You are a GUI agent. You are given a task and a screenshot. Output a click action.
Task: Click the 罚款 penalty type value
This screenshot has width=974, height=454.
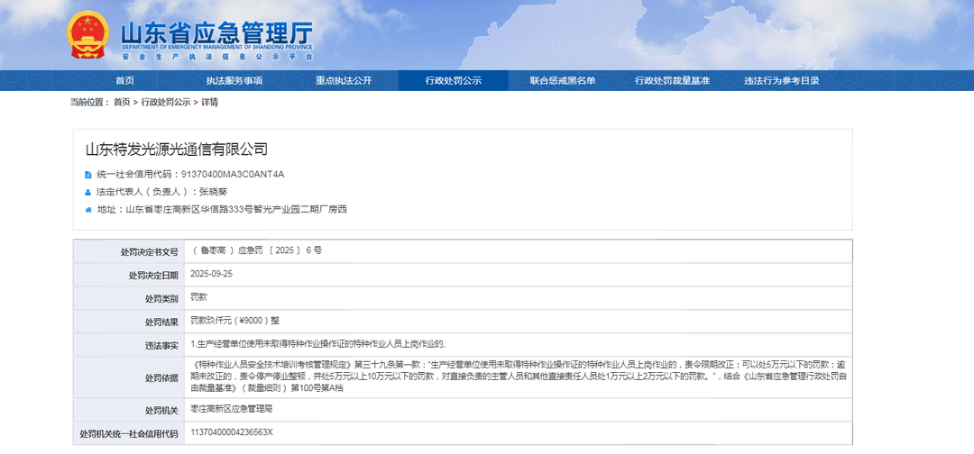(x=199, y=297)
